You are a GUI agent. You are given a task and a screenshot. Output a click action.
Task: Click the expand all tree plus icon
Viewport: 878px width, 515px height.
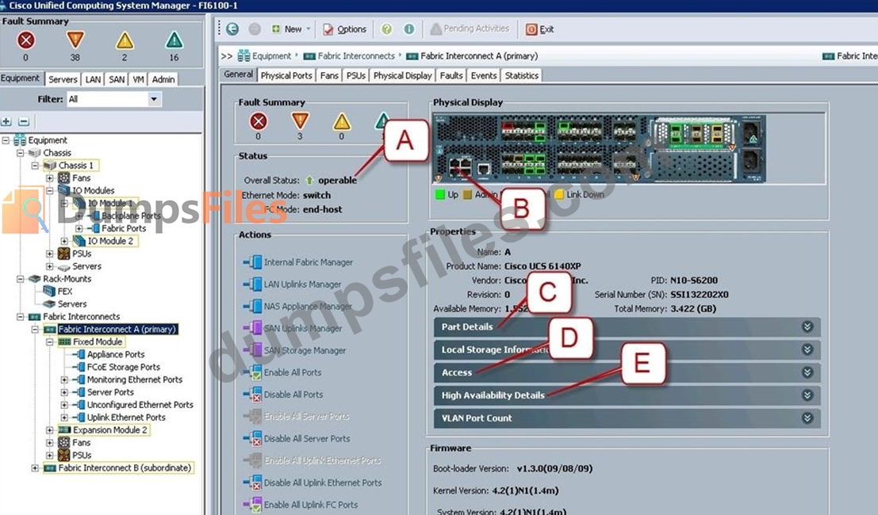[6, 121]
